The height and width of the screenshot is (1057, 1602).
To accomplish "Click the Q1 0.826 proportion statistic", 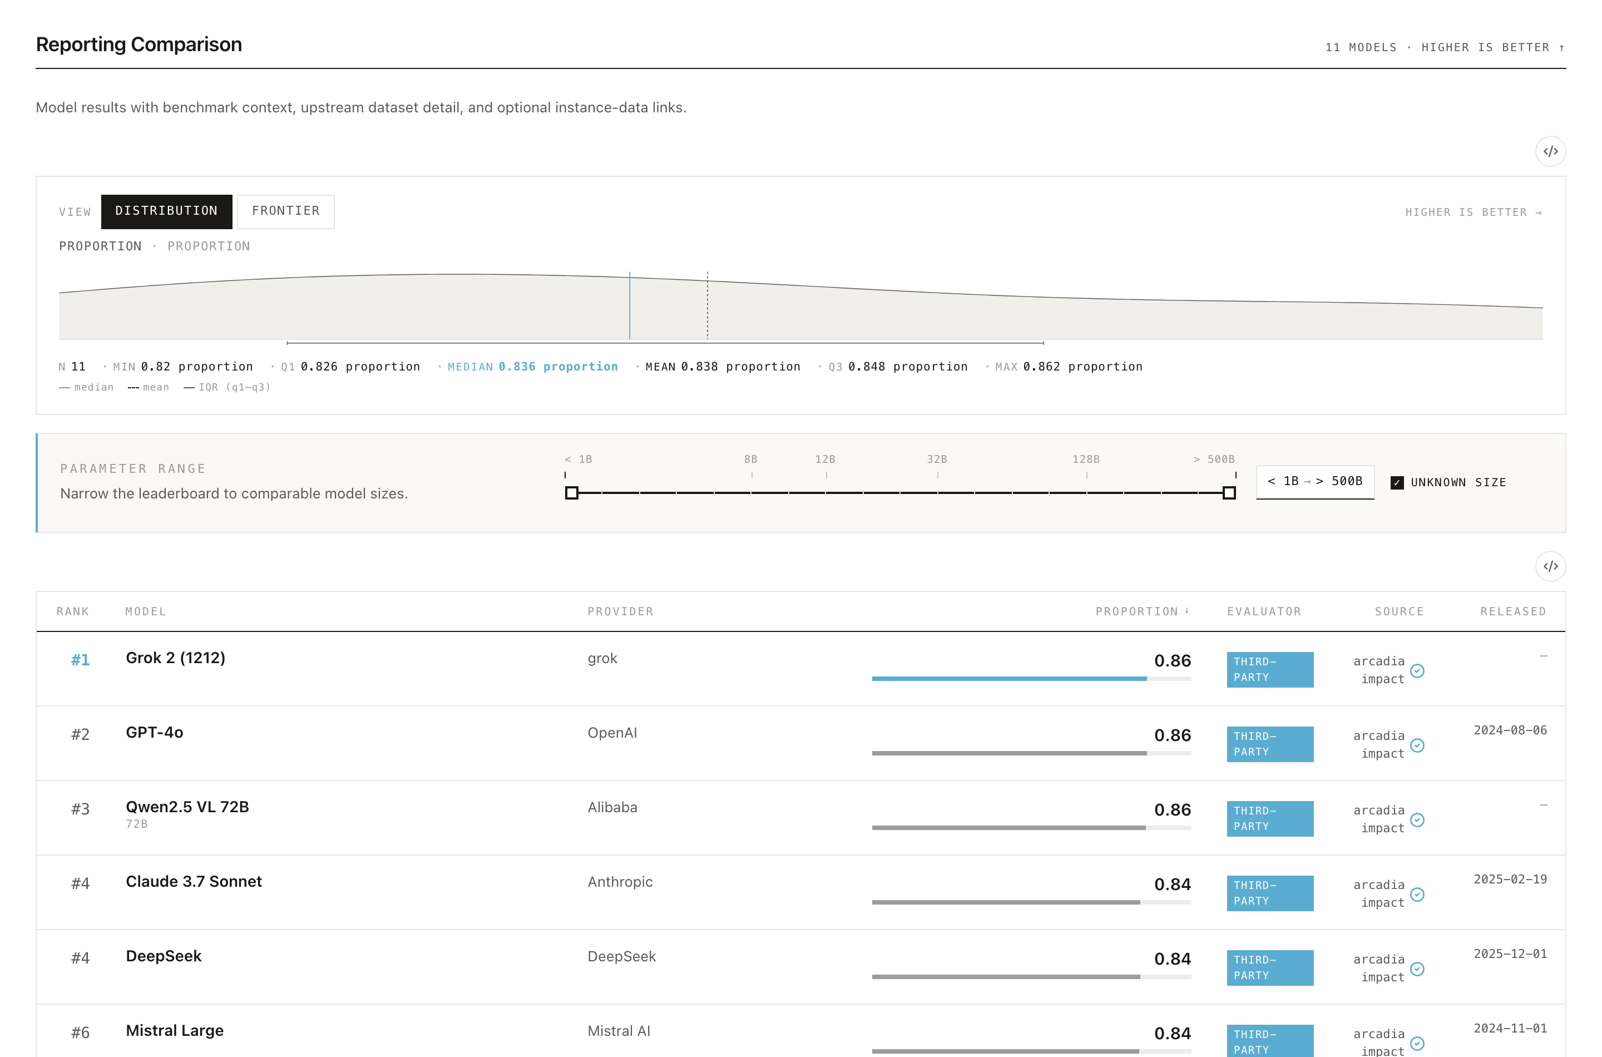I will pos(350,367).
